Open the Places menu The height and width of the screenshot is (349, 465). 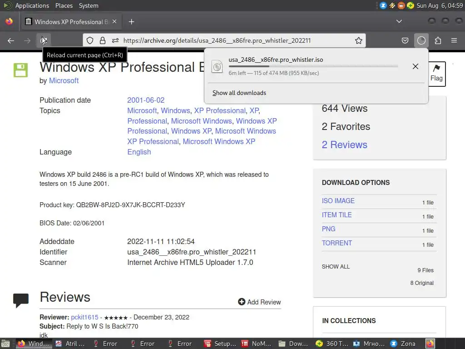pyautogui.click(x=64, y=5)
